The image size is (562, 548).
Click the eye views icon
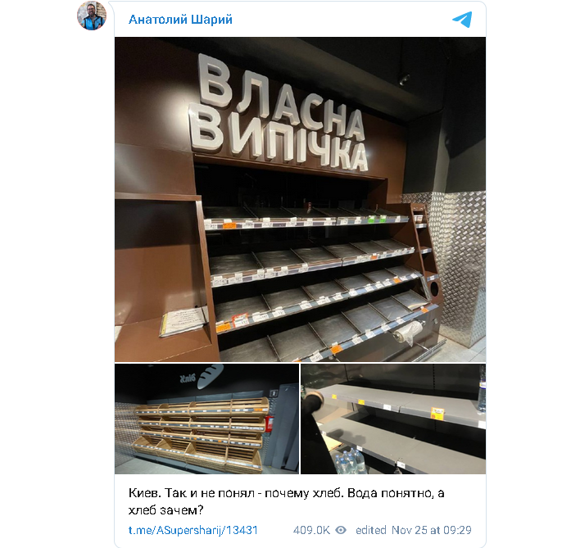(341, 530)
